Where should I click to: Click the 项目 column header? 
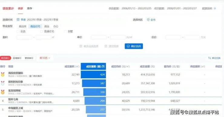(11, 66)
